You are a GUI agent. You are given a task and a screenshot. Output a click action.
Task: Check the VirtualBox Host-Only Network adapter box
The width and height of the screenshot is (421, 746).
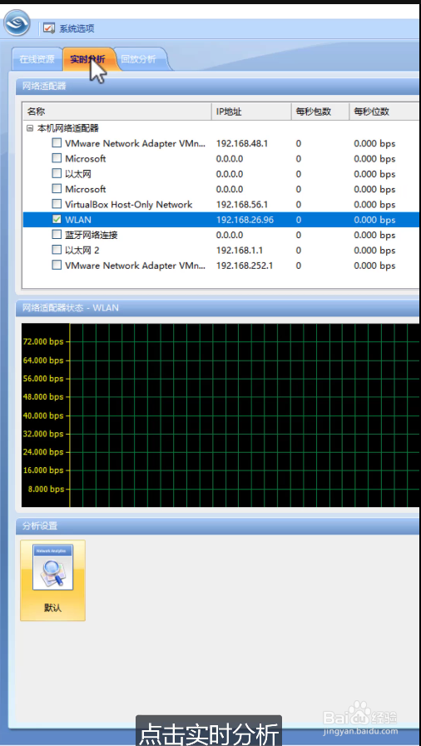point(57,204)
